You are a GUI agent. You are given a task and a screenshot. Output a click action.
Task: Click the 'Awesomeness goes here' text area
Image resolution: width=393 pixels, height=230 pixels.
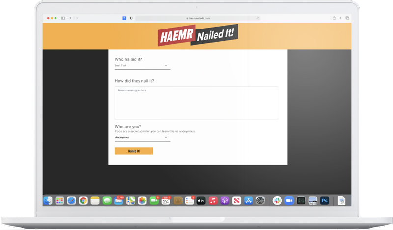tap(196, 103)
